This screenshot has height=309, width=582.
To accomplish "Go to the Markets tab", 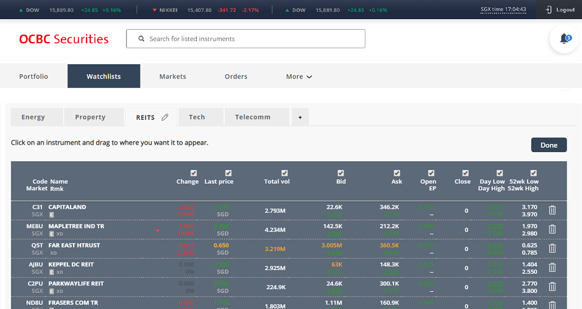I will click(x=173, y=77).
